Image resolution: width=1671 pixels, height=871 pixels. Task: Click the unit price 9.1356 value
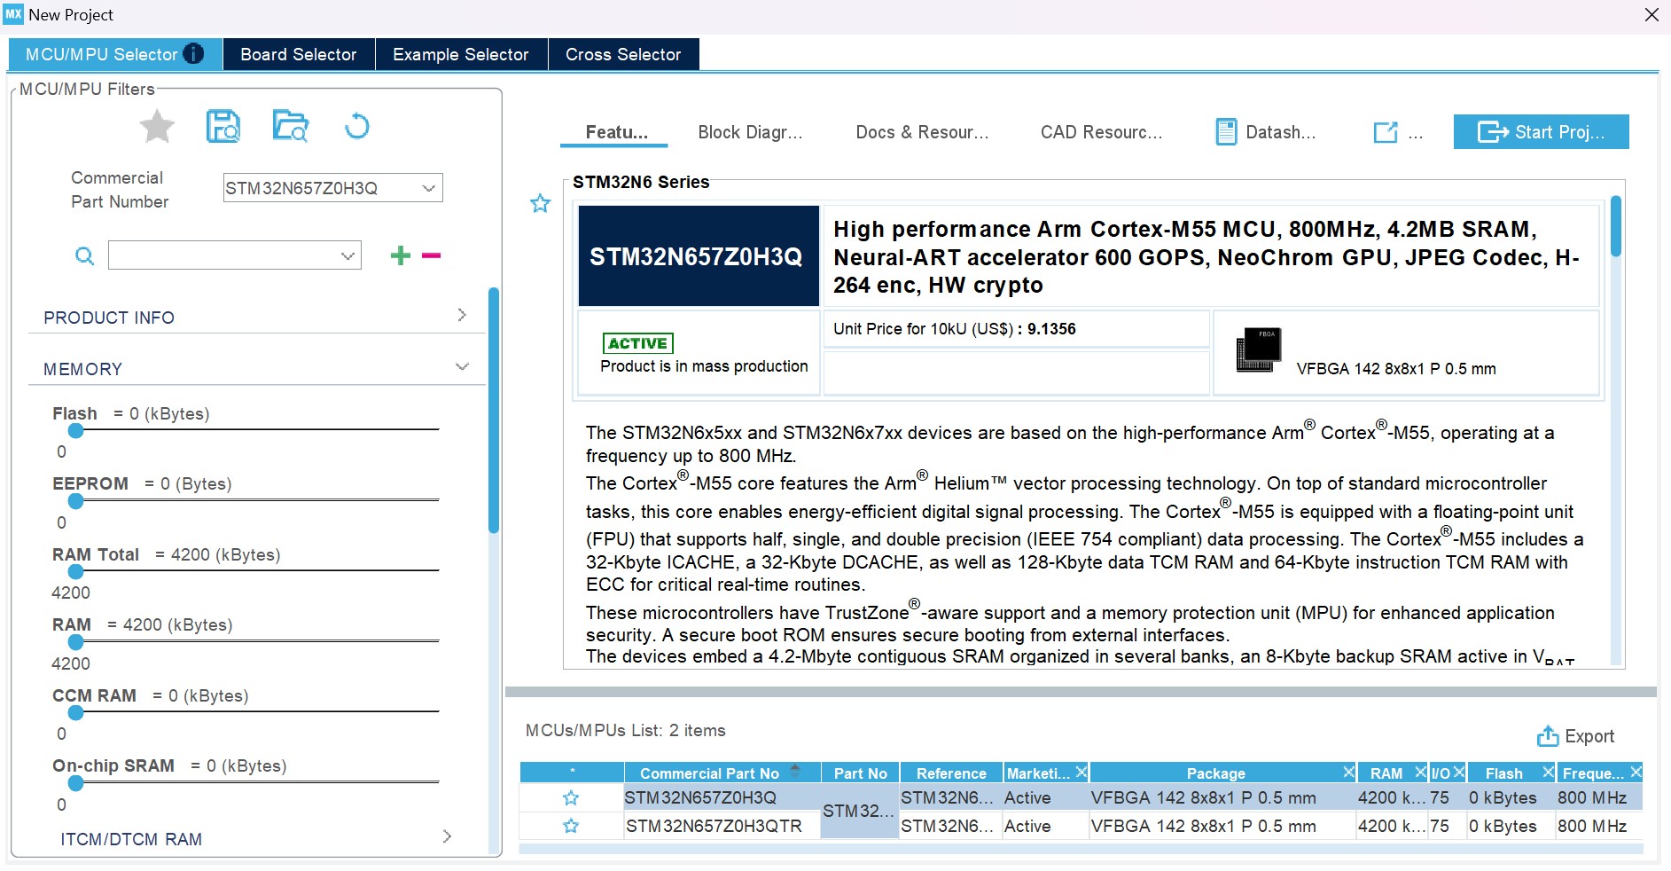1051,329
